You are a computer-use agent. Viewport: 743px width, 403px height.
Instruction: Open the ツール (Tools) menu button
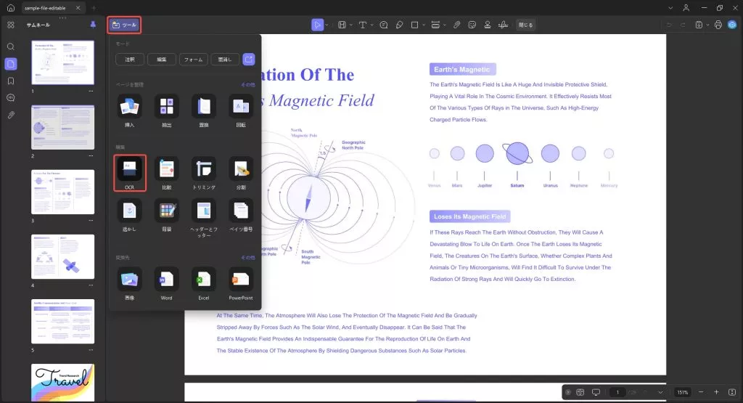pyautogui.click(x=124, y=25)
